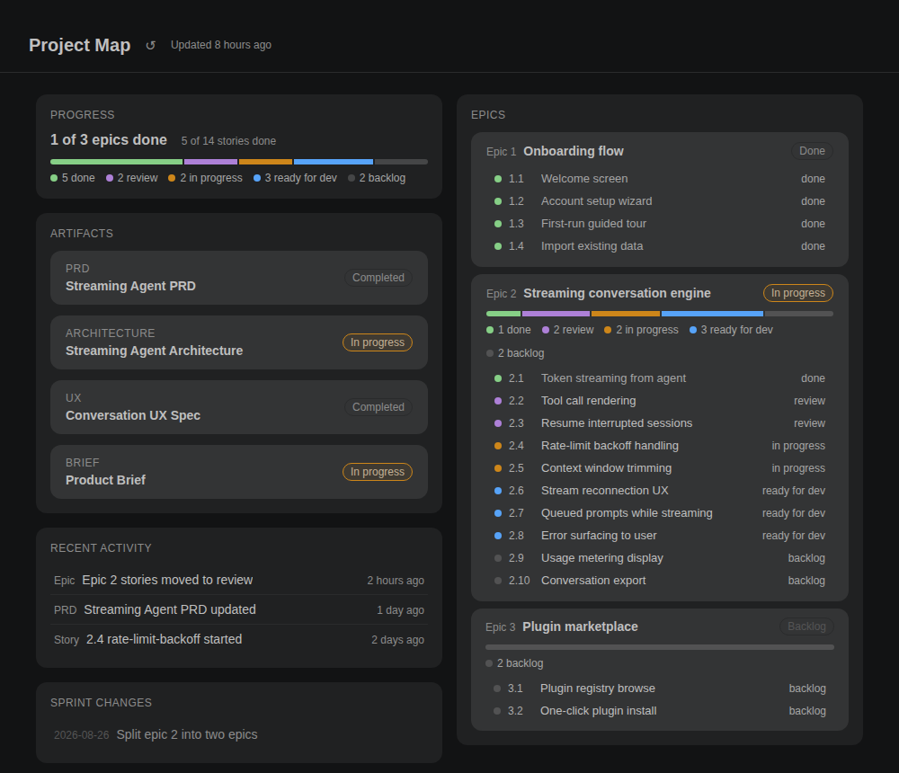Click the Project Map title
The width and height of the screenshot is (899, 773).
tap(80, 45)
